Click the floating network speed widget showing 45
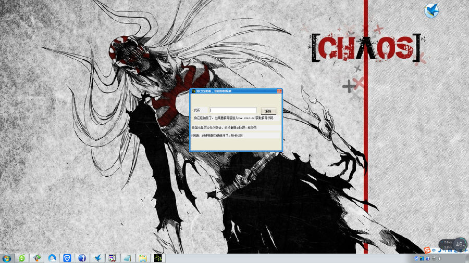The height and width of the screenshot is (263, 469). (459, 244)
